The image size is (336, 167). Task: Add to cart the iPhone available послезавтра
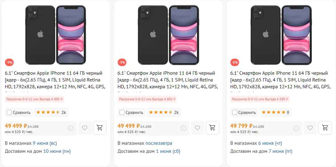tap(212, 128)
